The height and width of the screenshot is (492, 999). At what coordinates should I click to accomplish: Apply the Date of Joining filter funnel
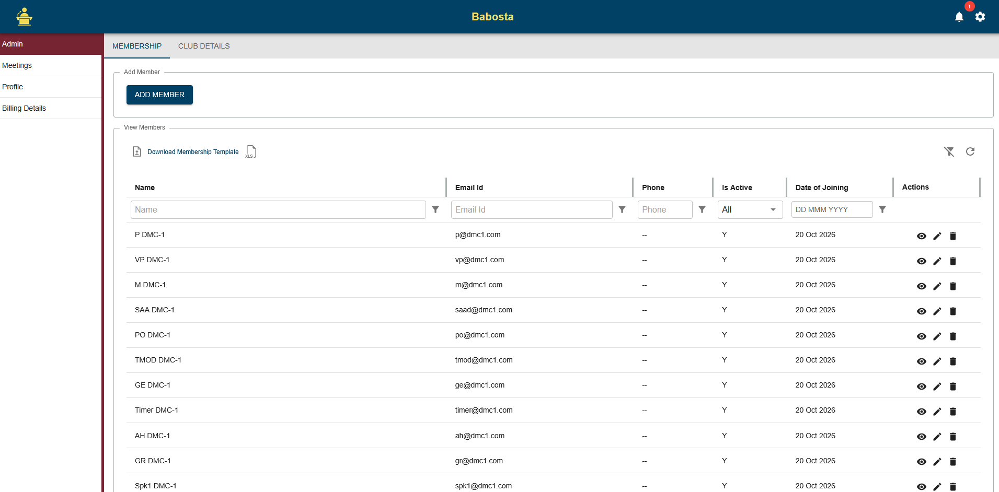tap(882, 209)
